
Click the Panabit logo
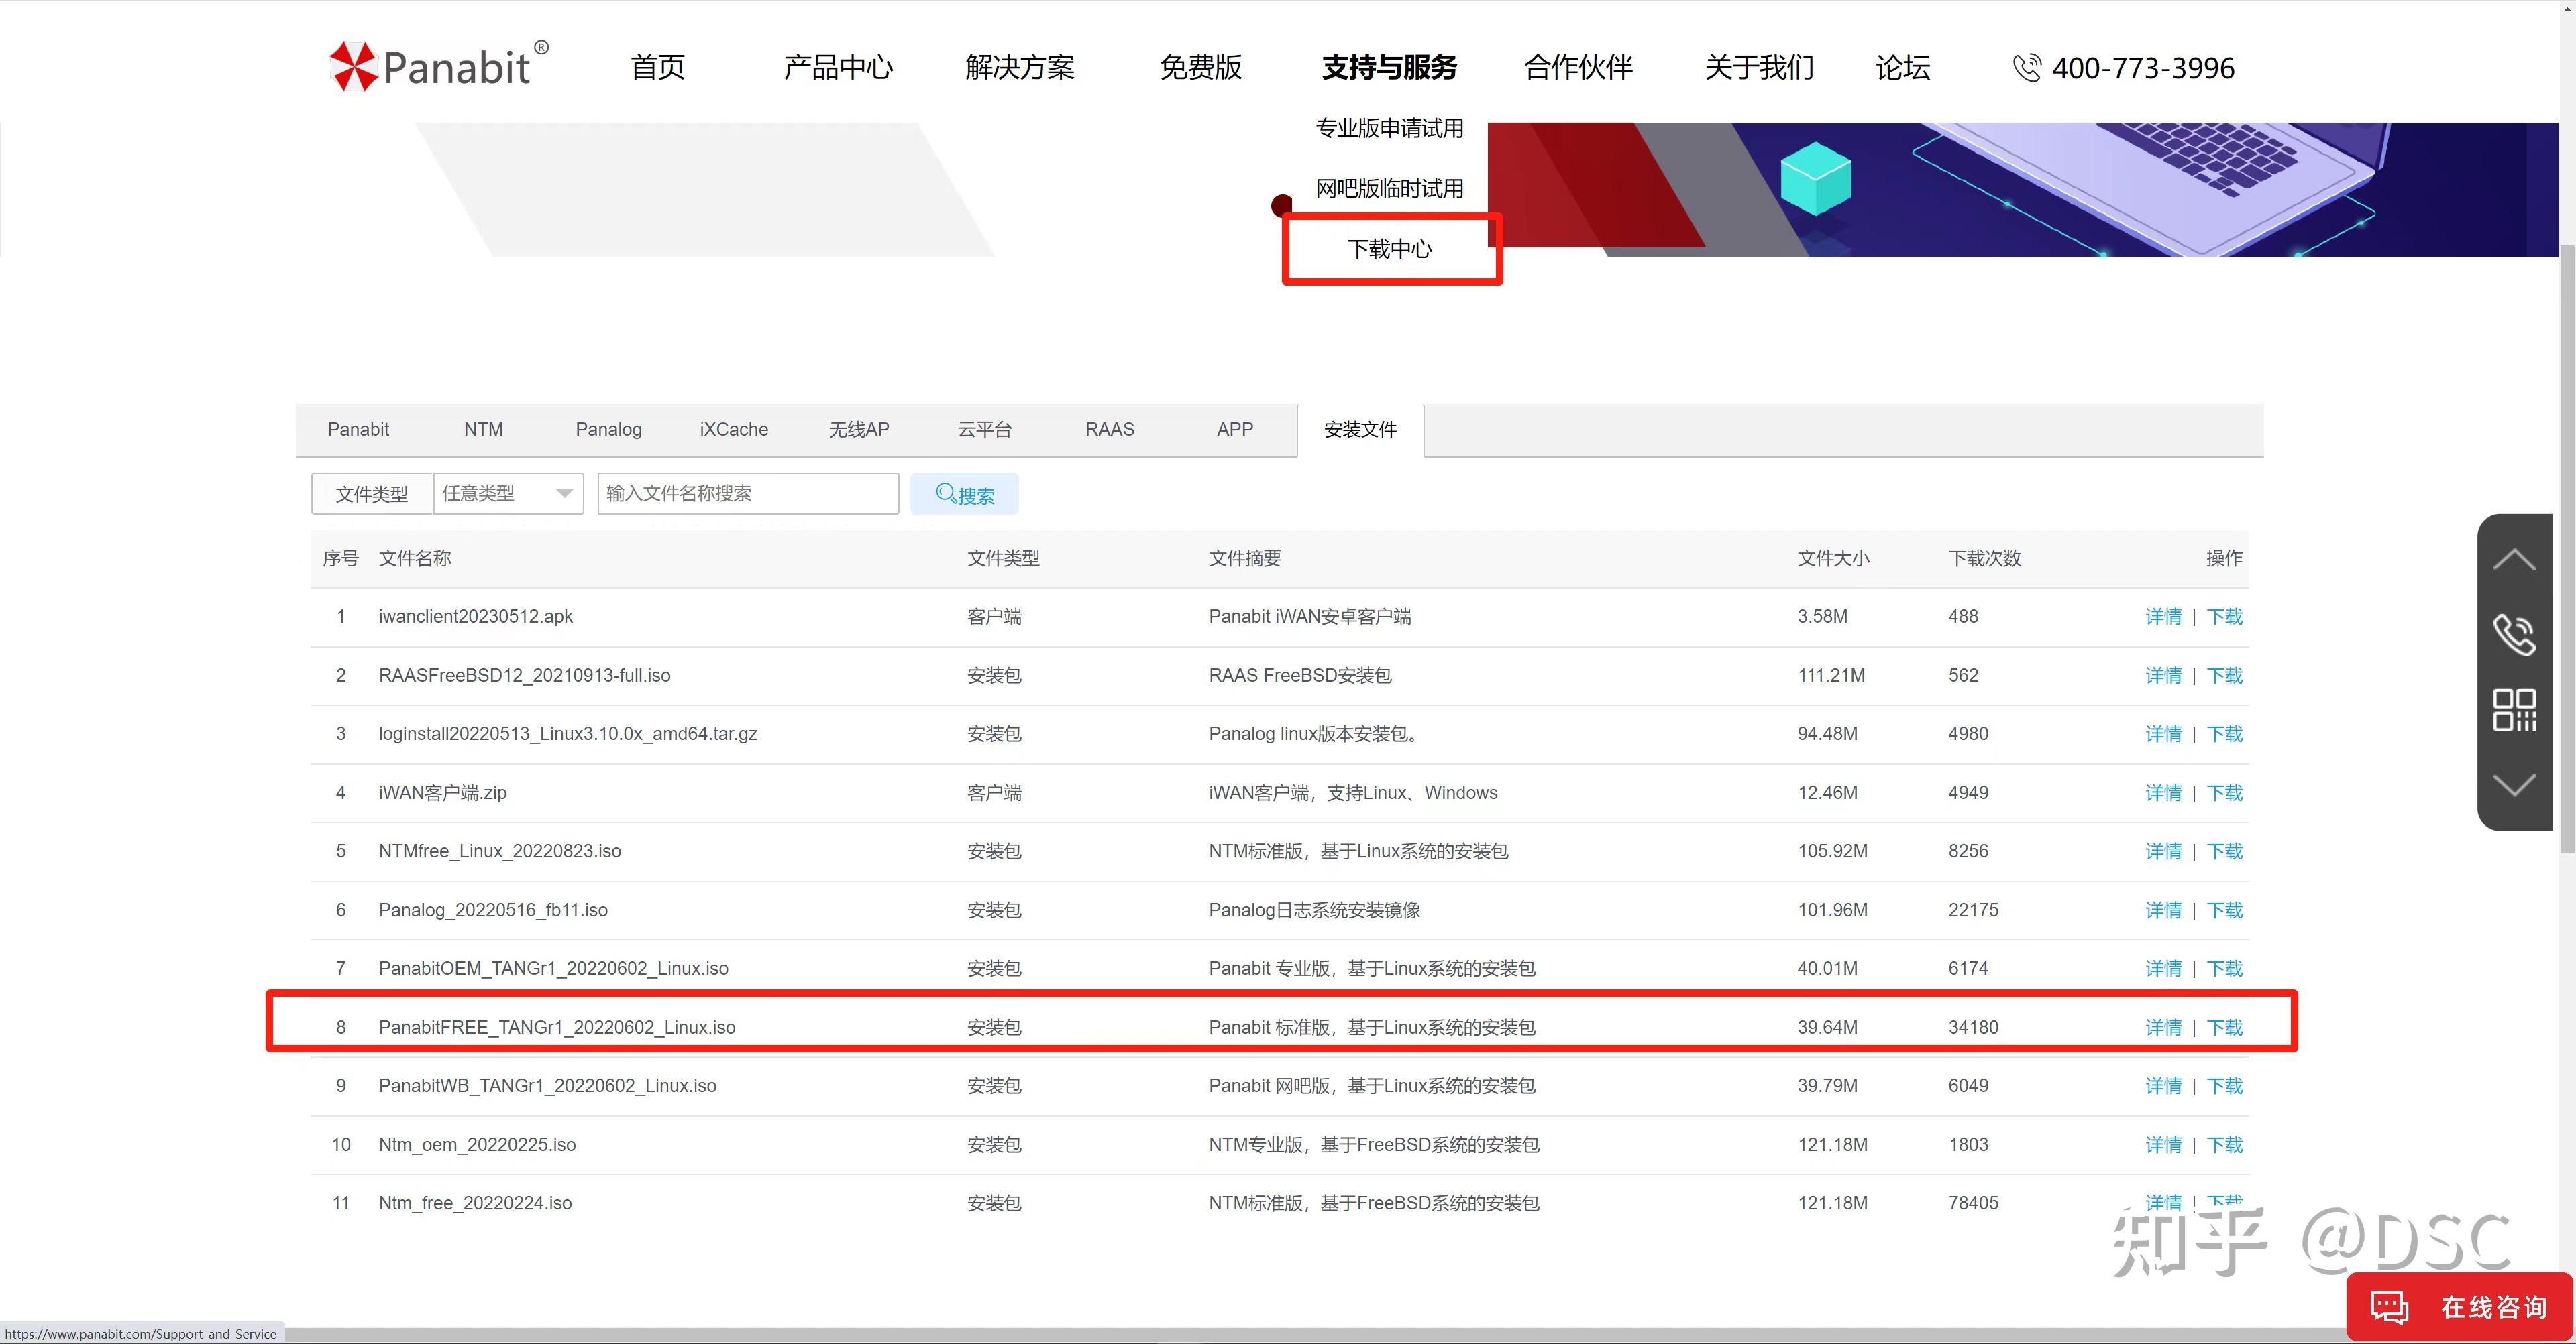pyautogui.click(x=438, y=66)
